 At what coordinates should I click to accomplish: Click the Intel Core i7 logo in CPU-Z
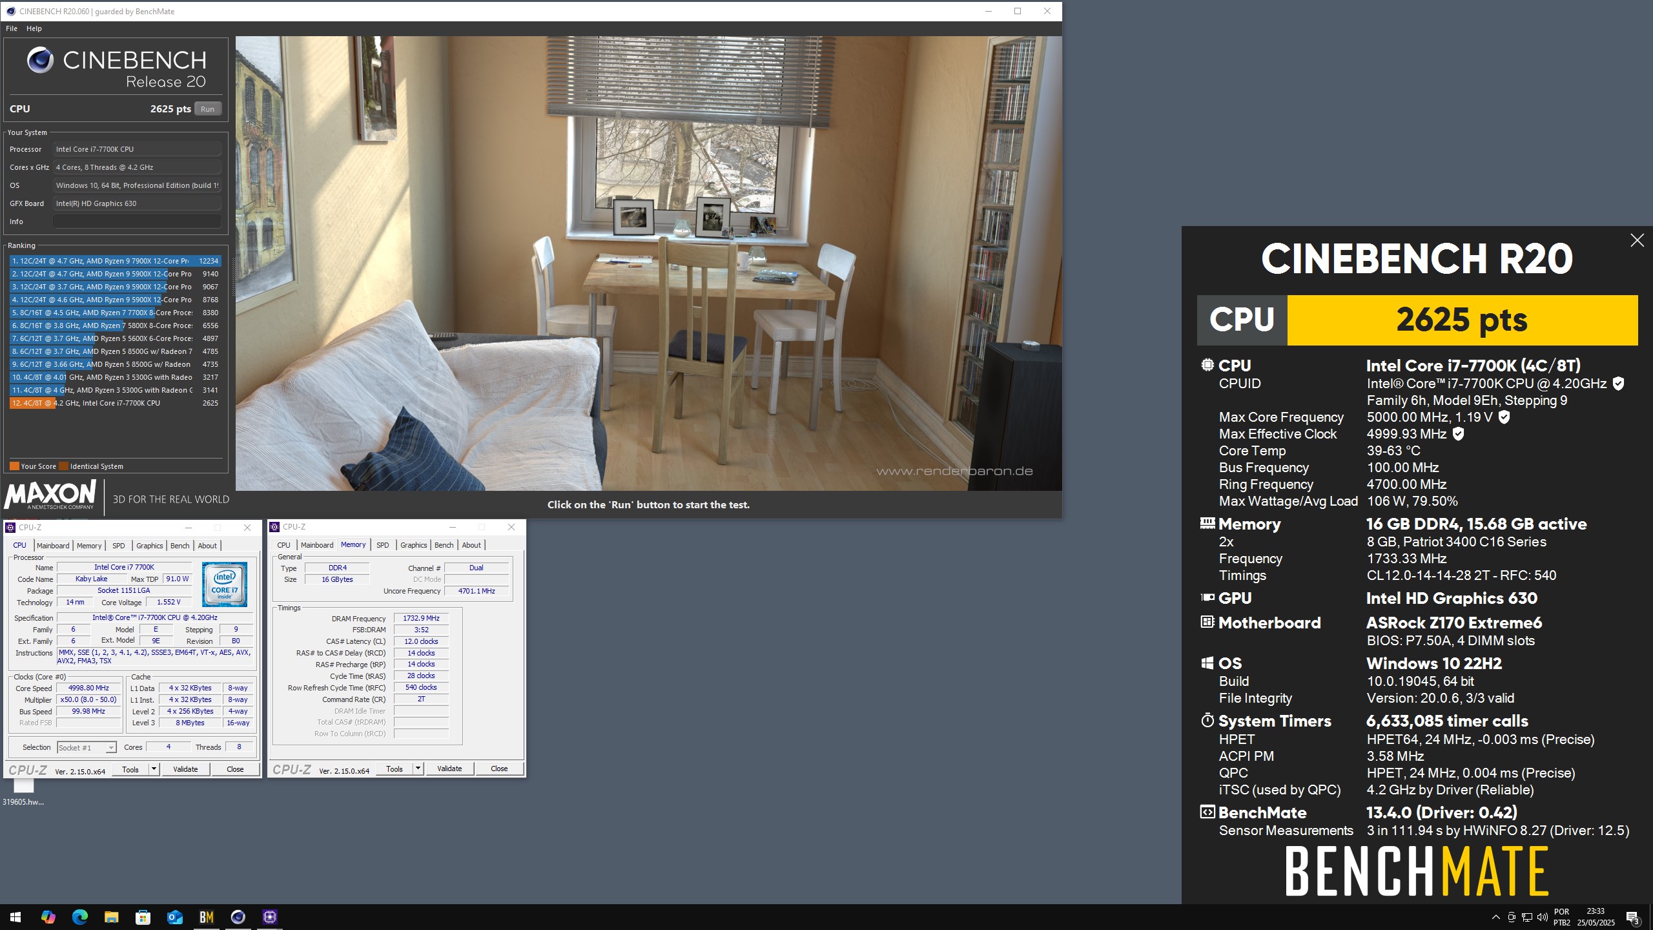[x=224, y=584]
